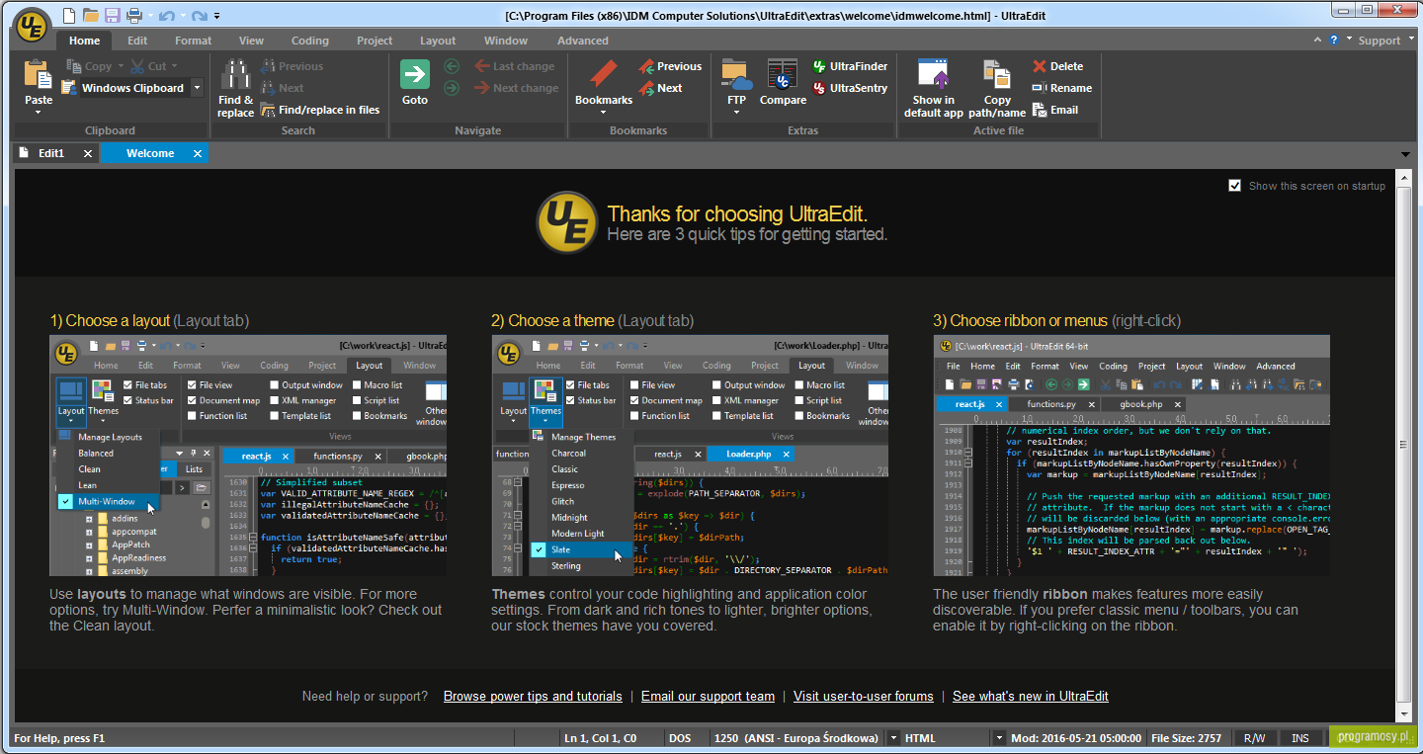Click the Redo arrow icon
This screenshot has height=754, width=1423.
point(199,16)
